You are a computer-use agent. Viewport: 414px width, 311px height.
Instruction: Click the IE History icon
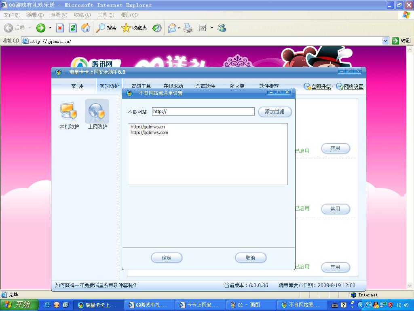(157, 28)
